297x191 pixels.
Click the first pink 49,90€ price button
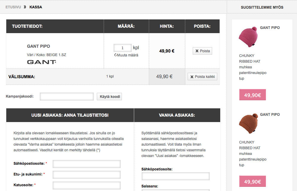point(252,95)
